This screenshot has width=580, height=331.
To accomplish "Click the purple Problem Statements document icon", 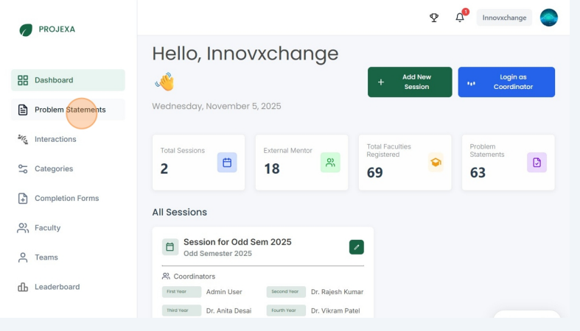I will [x=537, y=163].
